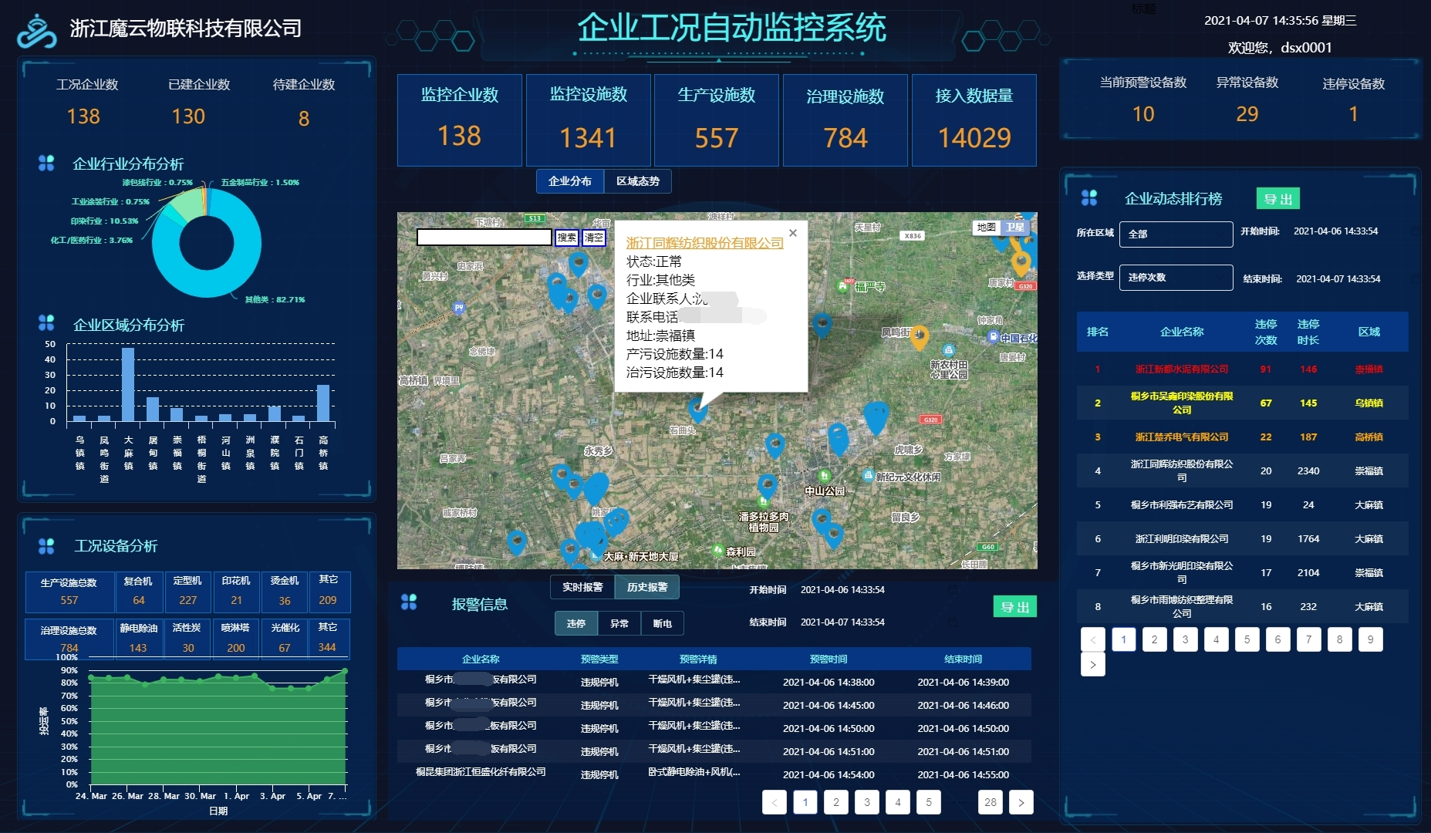Image resolution: width=1431 pixels, height=833 pixels.
Task: Click the four-dot icon beside 企业动态排行榜
Action: pyautogui.click(x=1088, y=198)
